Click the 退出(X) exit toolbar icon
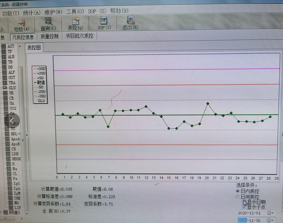The width and height of the screenshot is (283, 223). tap(130, 24)
